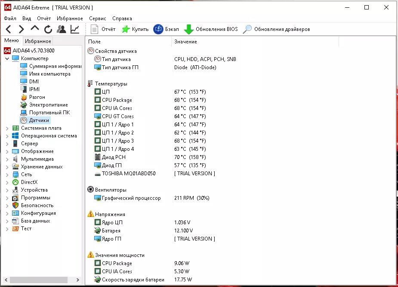
Task: Select the IPMI tree item
Action: click(x=30, y=89)
